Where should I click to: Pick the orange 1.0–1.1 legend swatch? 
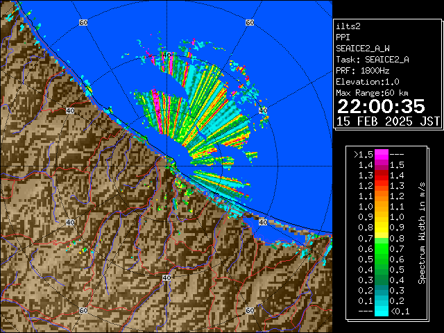point(381,207)
